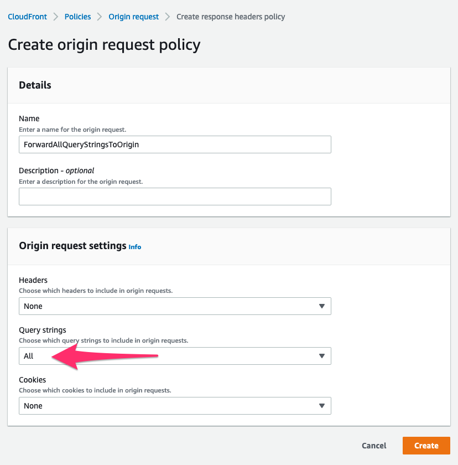The height and width of the screenshot is (465, 458).
Task: Expand the Cookies dropdown
Action: pos(175,406)
